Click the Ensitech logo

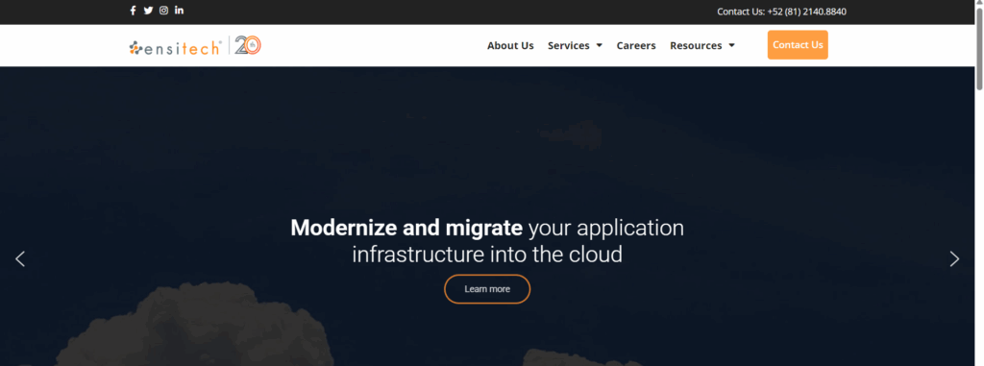pyautogui.click(x=175, y=47)
